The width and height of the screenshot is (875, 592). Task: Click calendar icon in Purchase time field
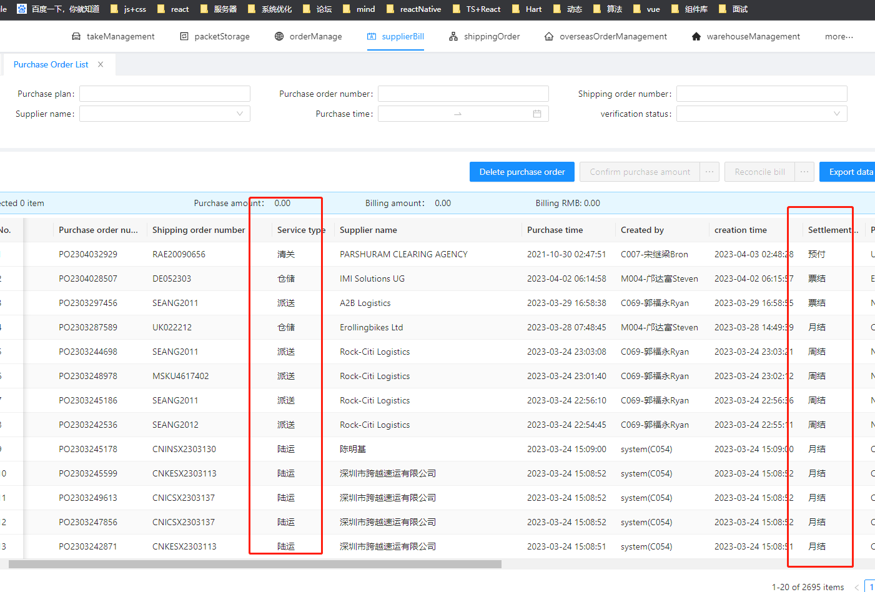(537, 114)
